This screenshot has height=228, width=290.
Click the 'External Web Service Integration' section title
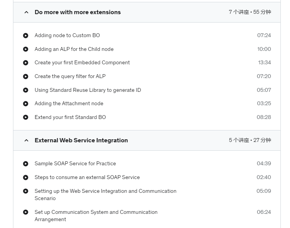click(81, 140)
